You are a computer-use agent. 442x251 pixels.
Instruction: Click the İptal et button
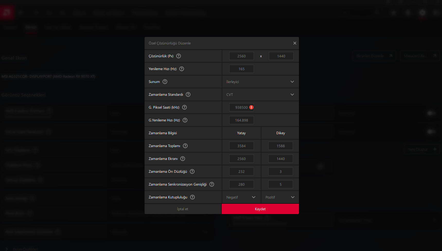coord(183,209)
